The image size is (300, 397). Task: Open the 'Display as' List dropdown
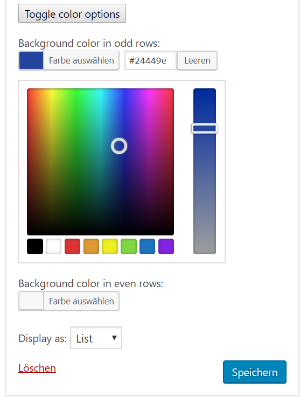(x=96, y=338)
